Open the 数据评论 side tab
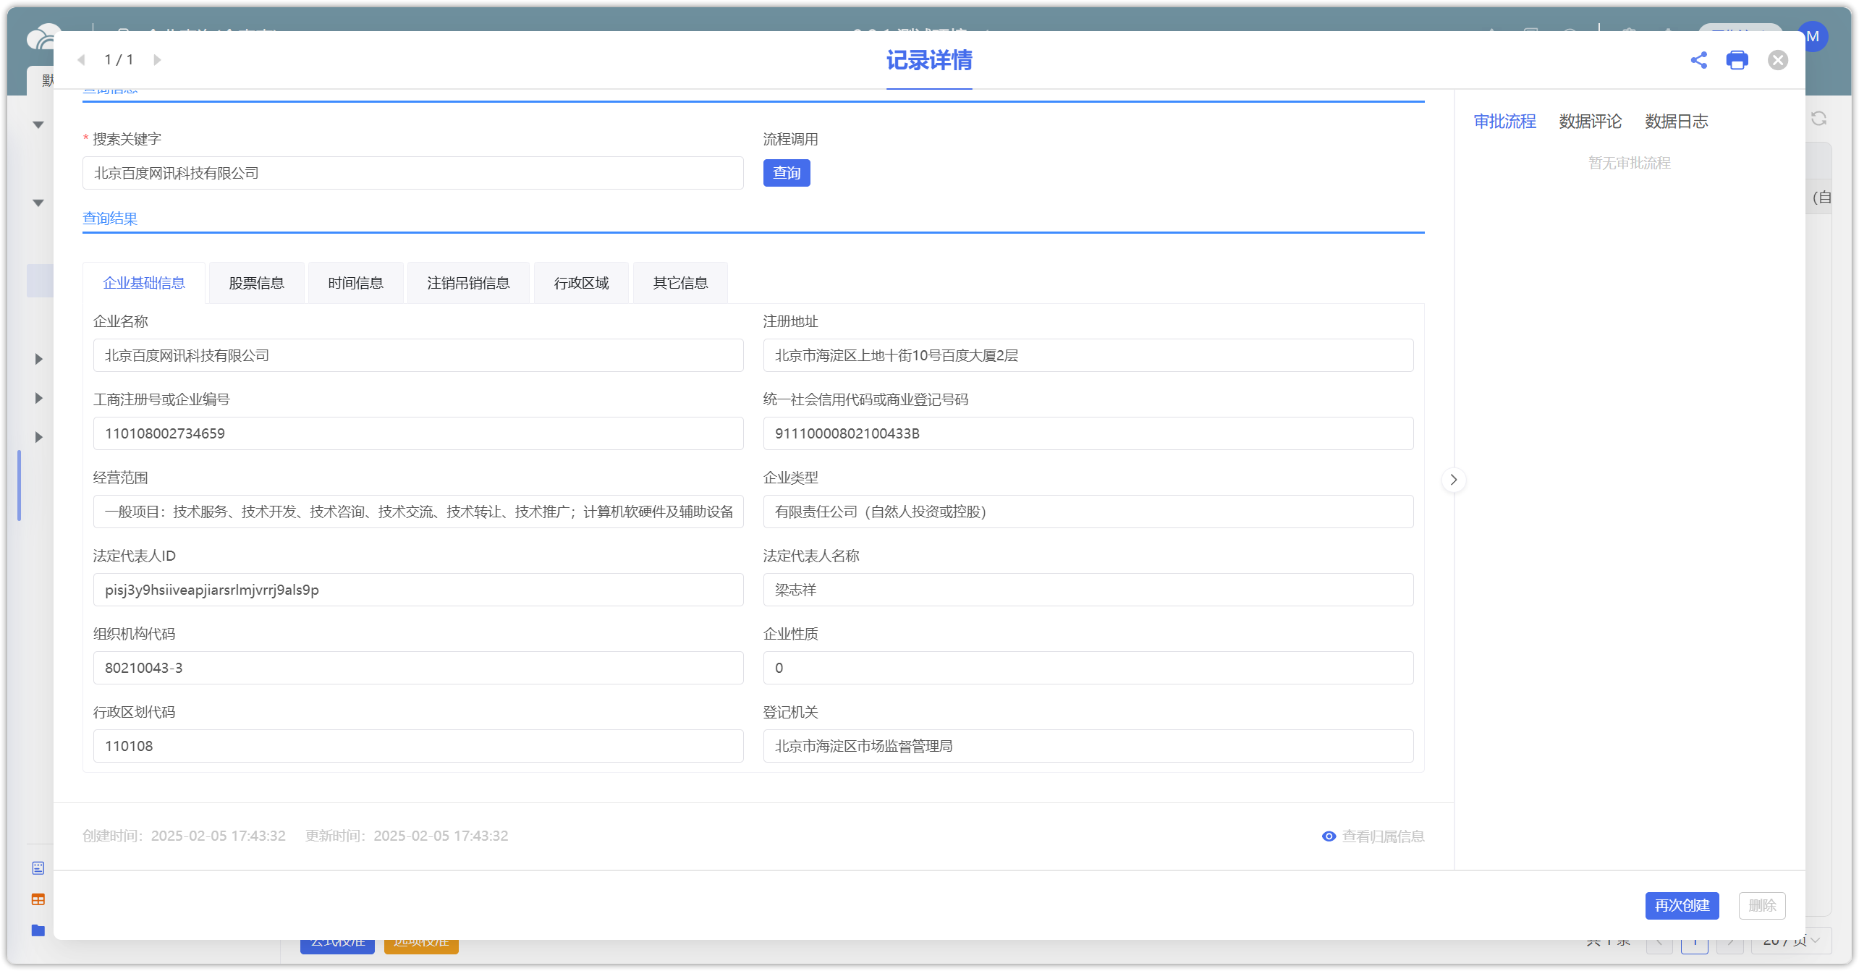This screenshot has height=971, width=1859. coord(1590,122)
